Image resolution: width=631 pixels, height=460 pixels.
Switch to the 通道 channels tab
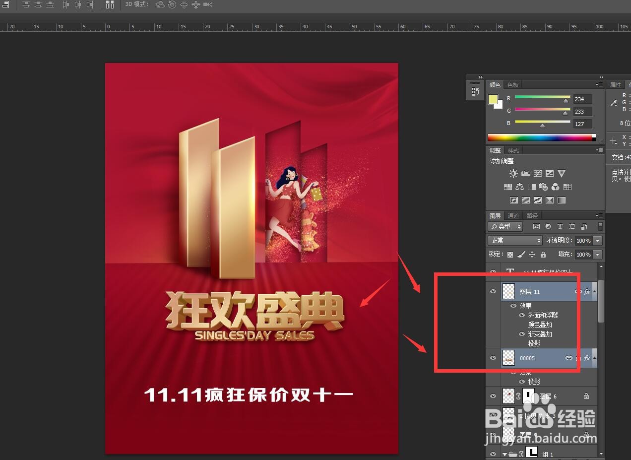click(513, 216)
